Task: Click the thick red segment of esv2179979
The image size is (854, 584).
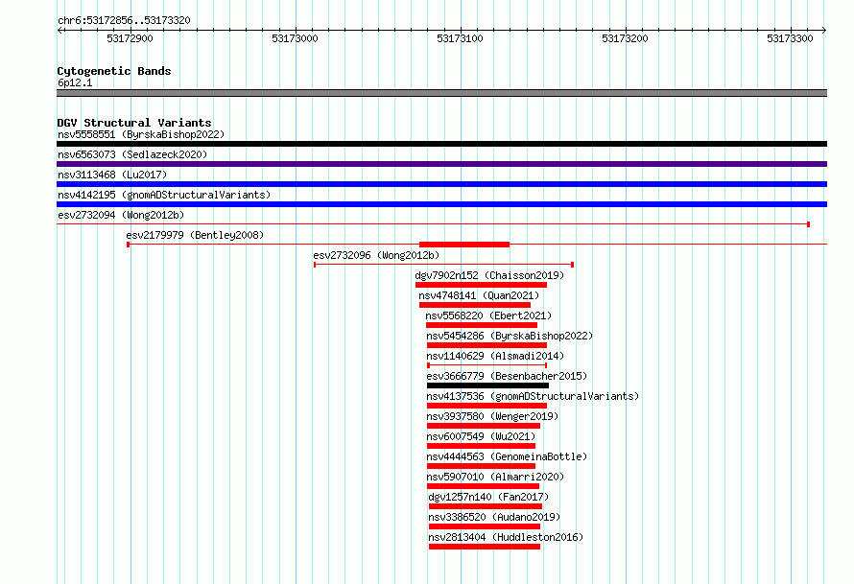Action: 464,245
